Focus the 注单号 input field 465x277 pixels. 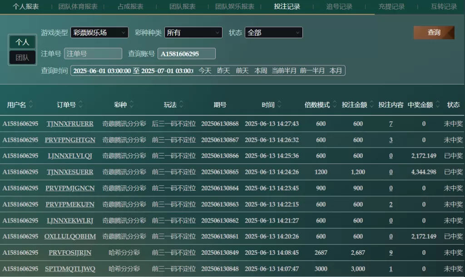point(93,54)
